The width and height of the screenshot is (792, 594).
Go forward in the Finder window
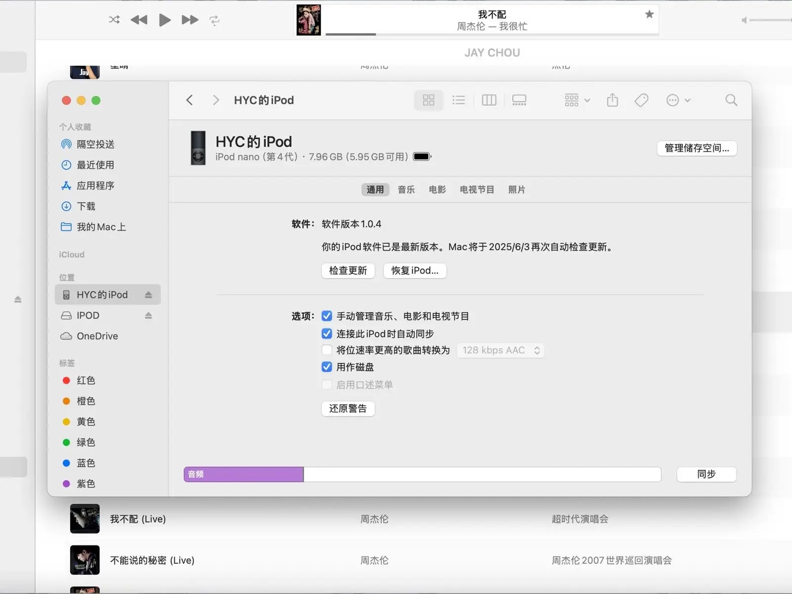(216, 100)
